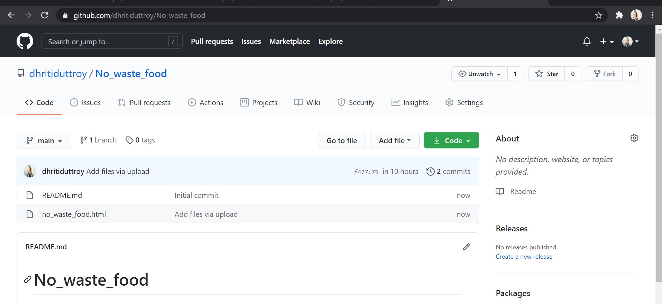Click the browser forward arrow
Viewport: 662px width, 304px height.
28,15
